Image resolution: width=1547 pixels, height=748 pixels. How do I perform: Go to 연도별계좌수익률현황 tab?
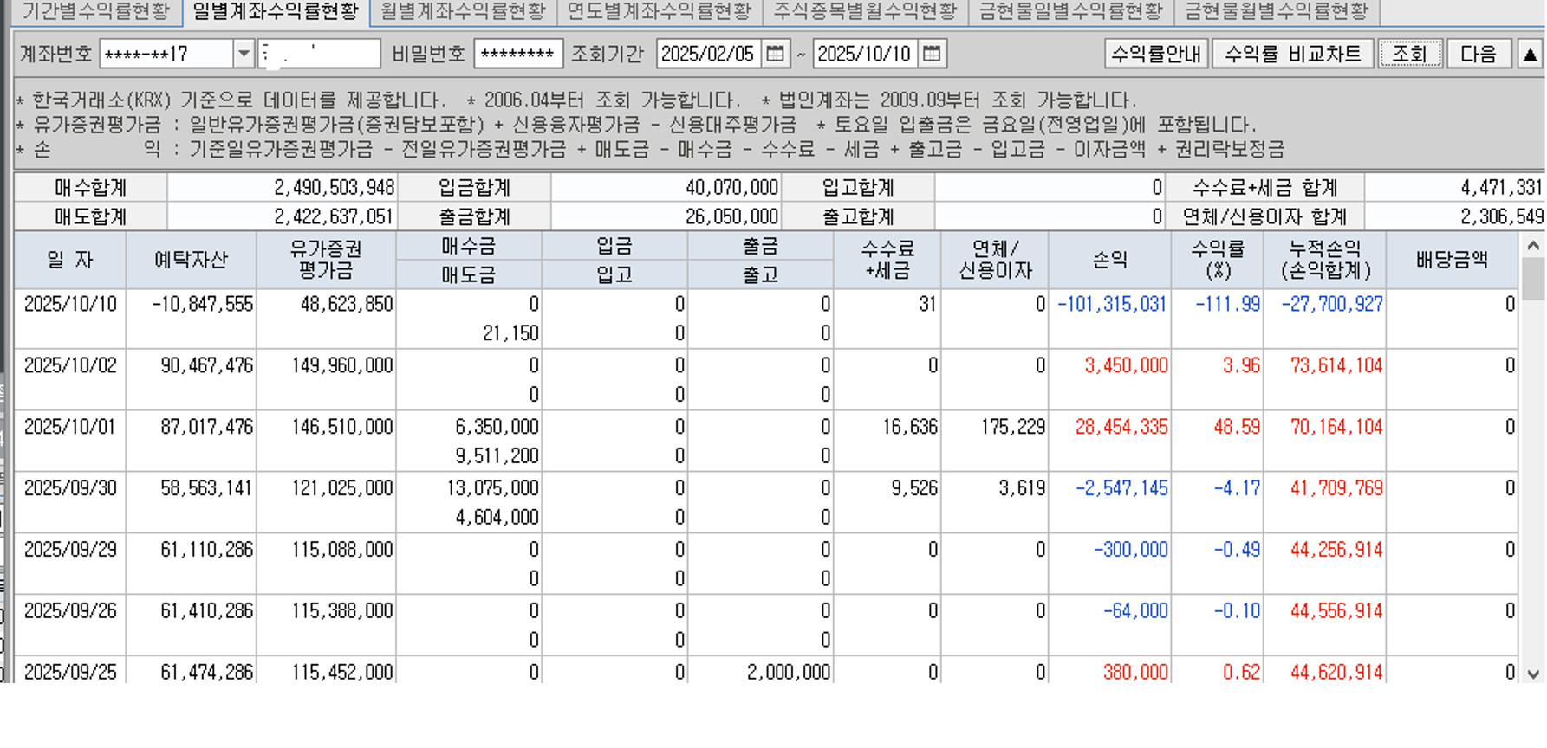[659, 11]
